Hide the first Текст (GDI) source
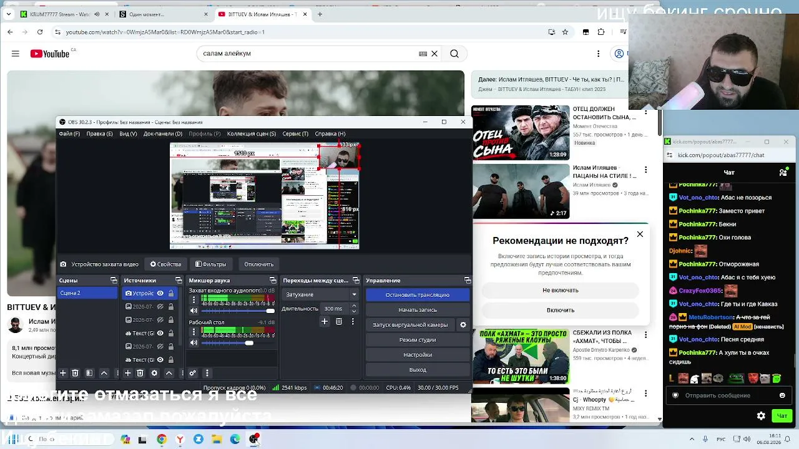The height and width of the screenshot is (449, 799). (x=160, y=333)
